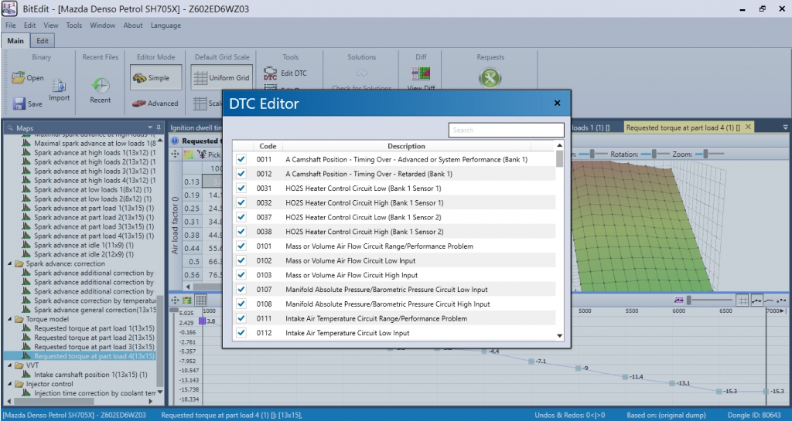The height and width of the screenshot is (421, 792).
Task: Collapse the Spark advance: correction folder
Action: [x=10, y=263]
